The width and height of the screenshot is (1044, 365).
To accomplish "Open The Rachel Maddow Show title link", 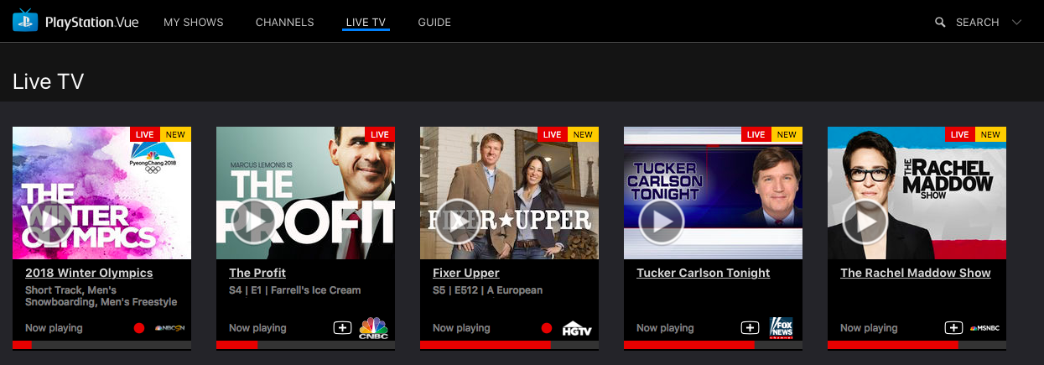I will point(916,273).
